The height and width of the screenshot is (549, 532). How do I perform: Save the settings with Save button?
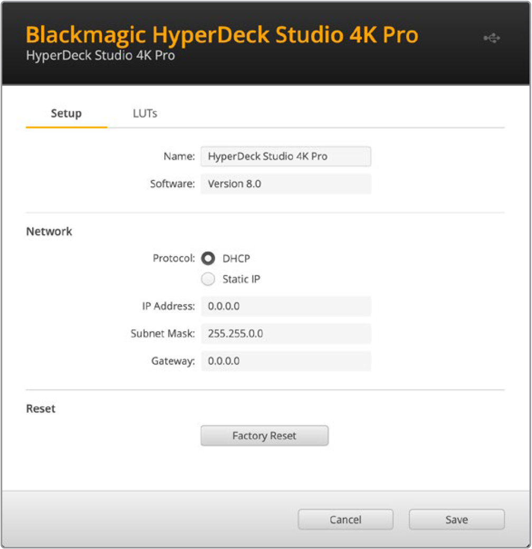pyautogui.click(x=456, y=519)
